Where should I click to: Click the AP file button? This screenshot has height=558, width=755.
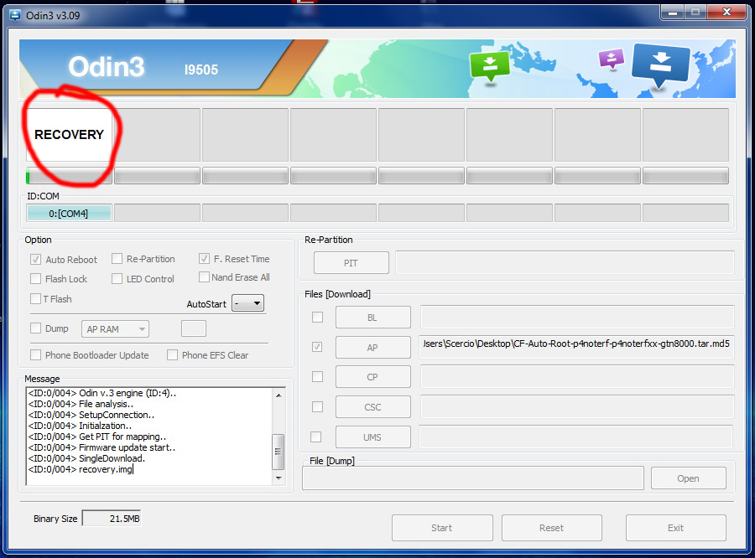pos(372,348)
